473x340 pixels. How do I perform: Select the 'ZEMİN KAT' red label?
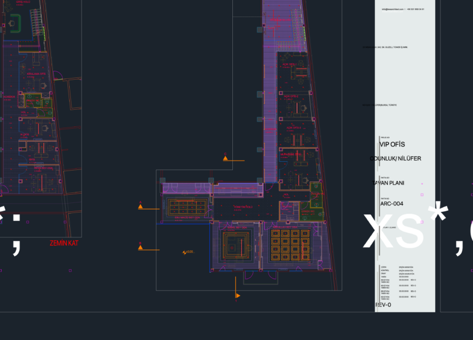[x=64, y=243]
